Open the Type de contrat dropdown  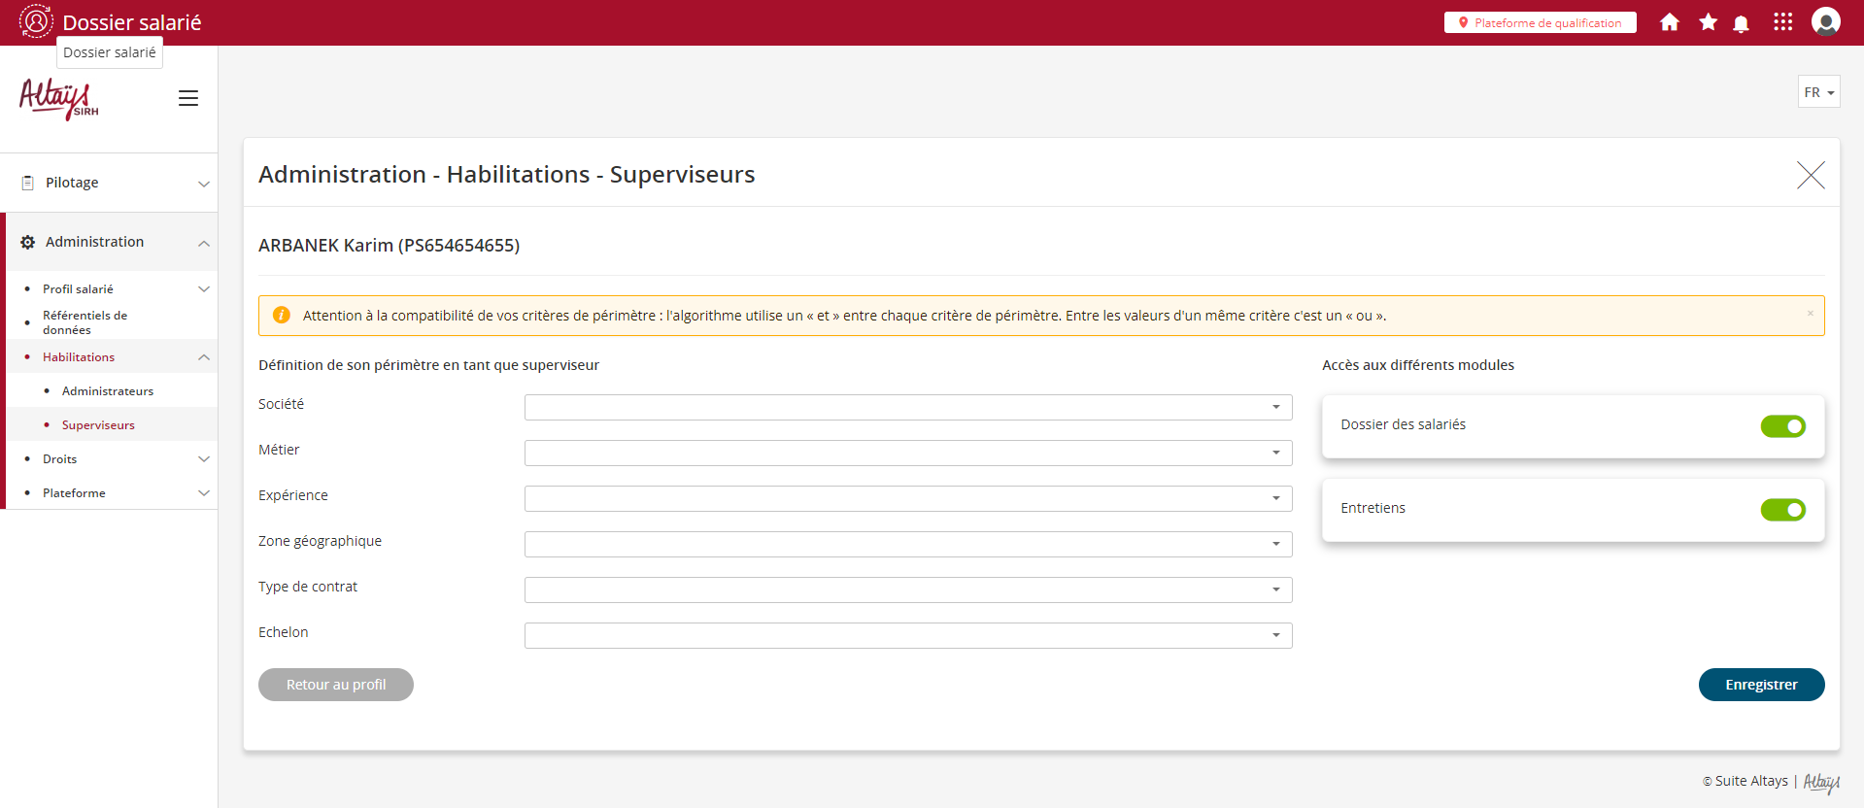(x=907, y=589)
